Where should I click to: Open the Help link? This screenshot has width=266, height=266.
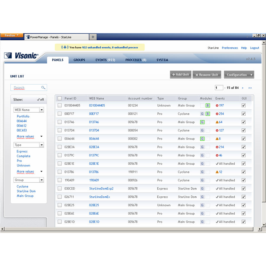pos(244,48)
